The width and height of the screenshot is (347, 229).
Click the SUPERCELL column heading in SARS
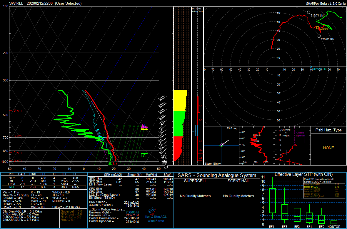coord(195,181)
